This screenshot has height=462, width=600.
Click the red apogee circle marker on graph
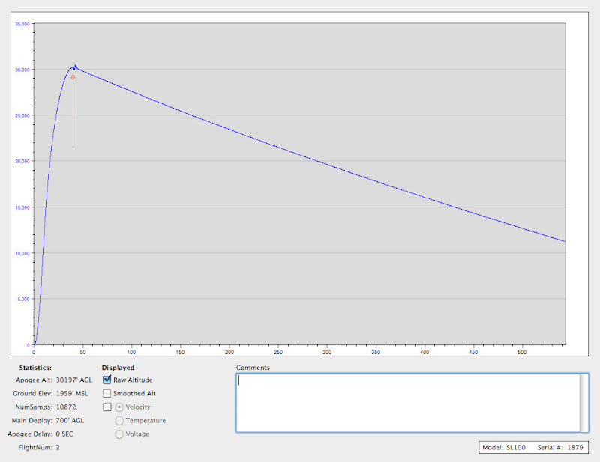[73, 77]
